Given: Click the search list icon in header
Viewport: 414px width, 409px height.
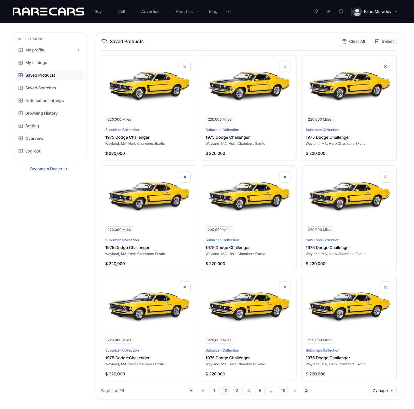Looking at the screenshot, I should point(328,11).
